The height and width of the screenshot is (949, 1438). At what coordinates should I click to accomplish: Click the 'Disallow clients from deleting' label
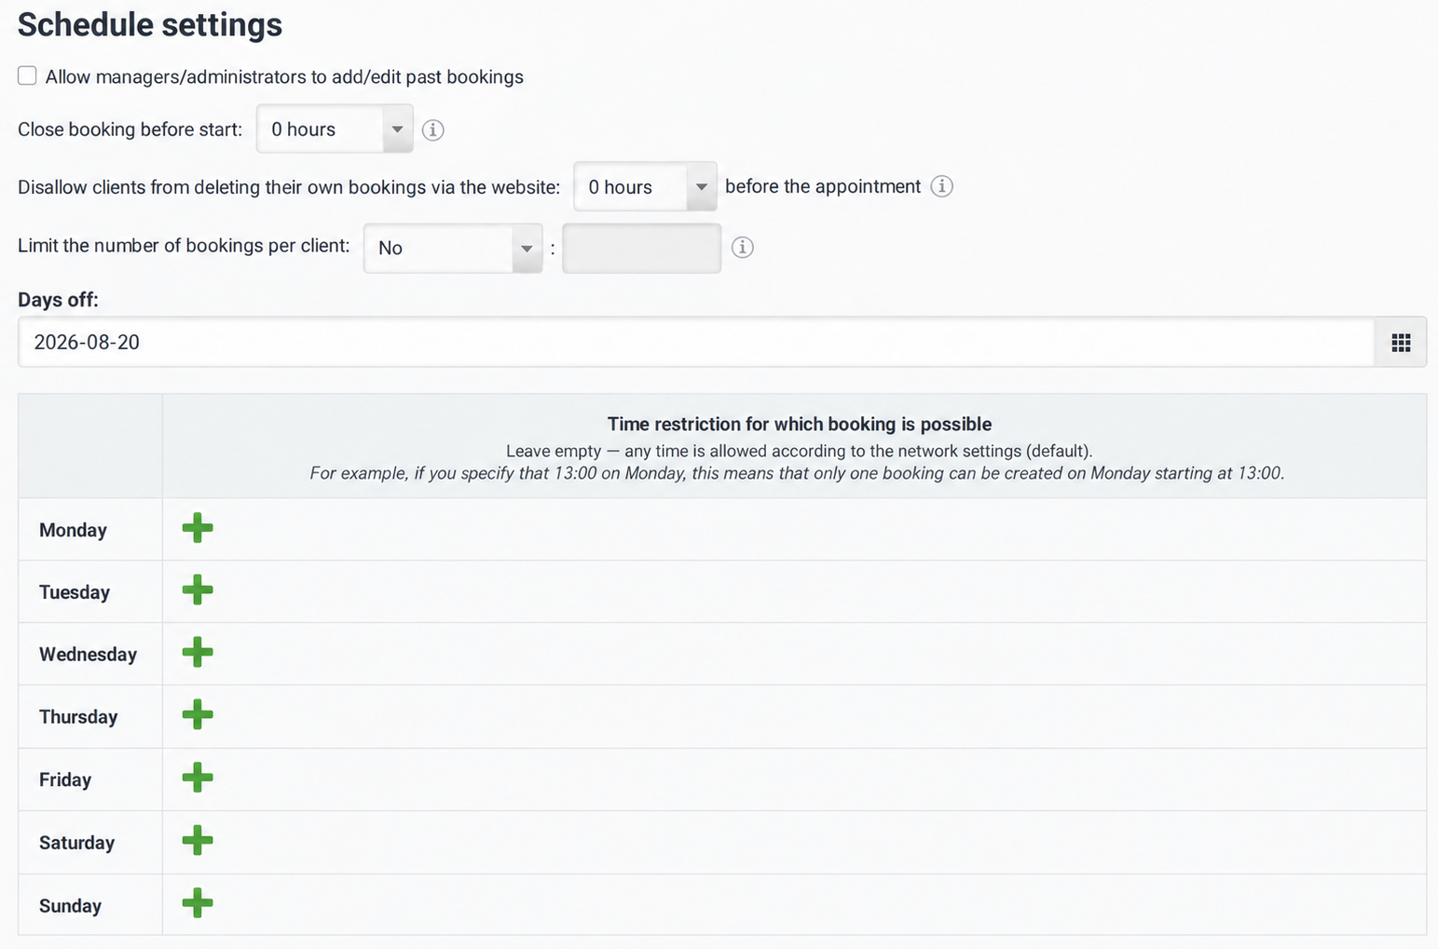pyautogui.click(x=289, y=187)
